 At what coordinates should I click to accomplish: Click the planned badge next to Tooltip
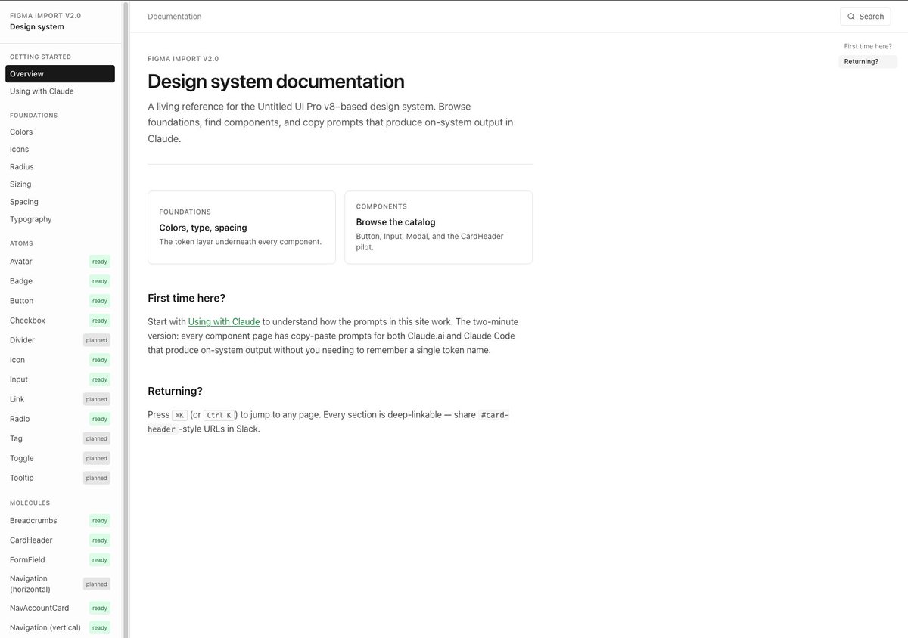(97, 478)
